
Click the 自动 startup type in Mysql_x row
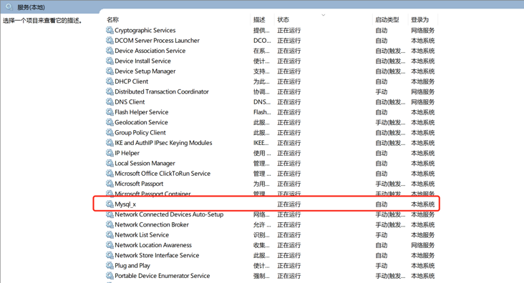382,204
